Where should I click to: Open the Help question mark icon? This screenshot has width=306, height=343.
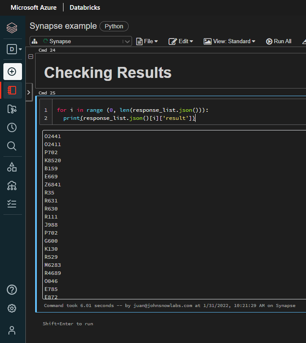click(x=12, y=290)
